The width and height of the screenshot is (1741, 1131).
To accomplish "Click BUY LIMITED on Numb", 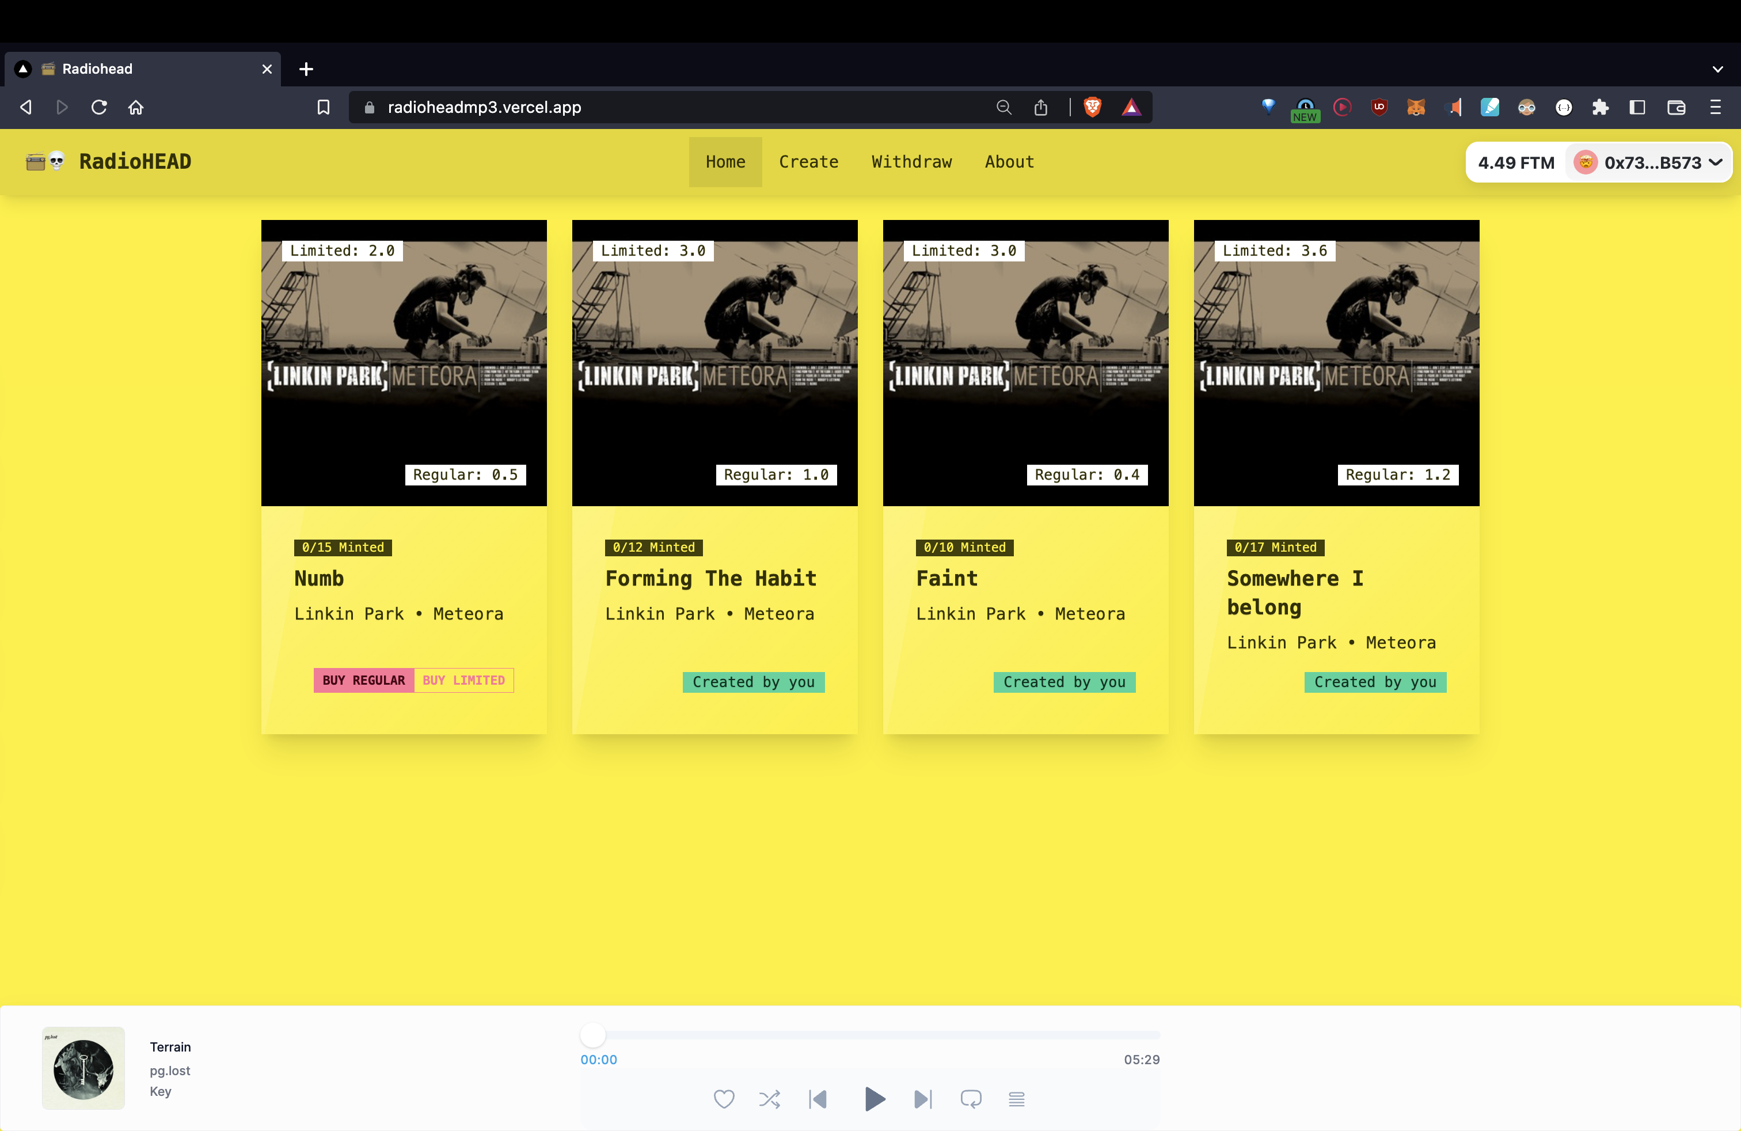I will (x=464, y=680).
